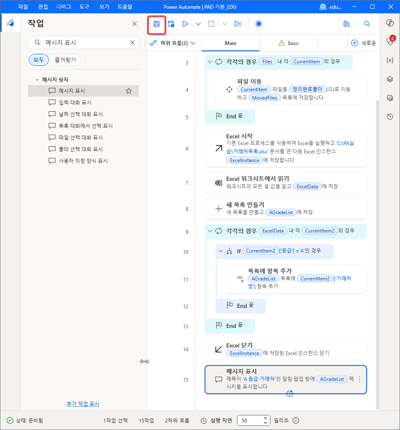
Task: Open the 편집 menu
Action: point(43,7)
